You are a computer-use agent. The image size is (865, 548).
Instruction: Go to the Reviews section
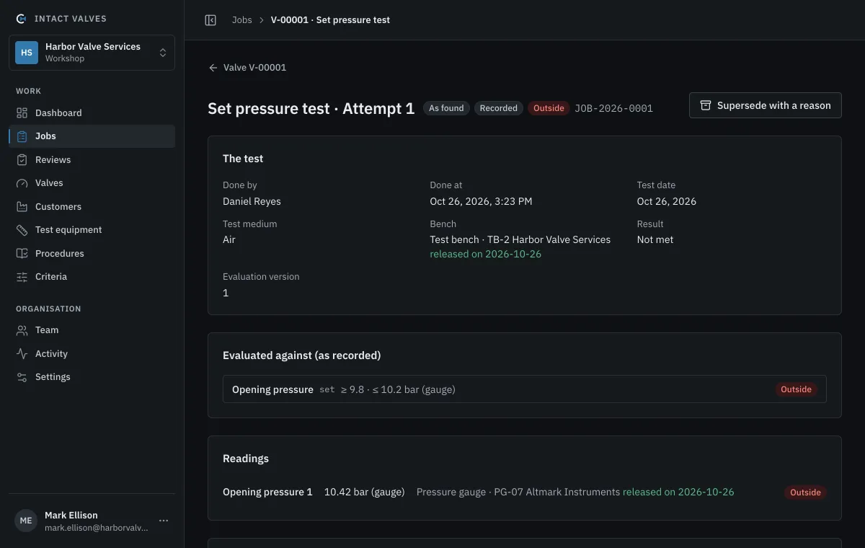tap(92, 159)
